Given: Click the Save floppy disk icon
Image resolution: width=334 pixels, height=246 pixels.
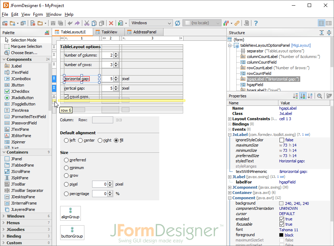Looking at the screenshot, I should [x=53, y=23].
